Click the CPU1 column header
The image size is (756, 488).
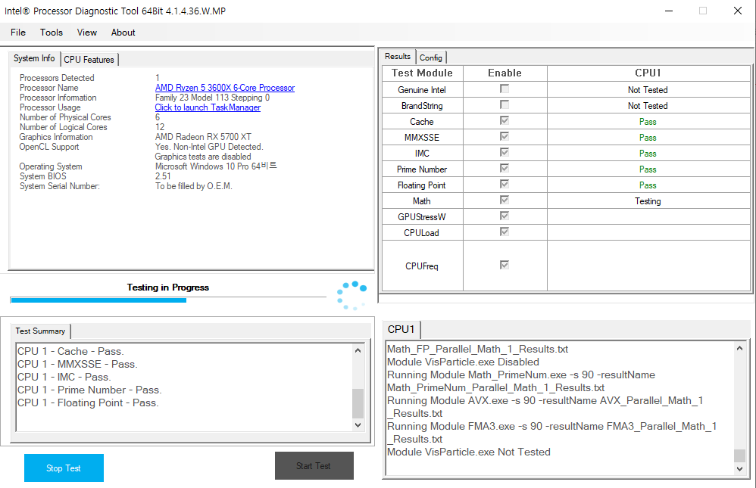coord(648,73)
